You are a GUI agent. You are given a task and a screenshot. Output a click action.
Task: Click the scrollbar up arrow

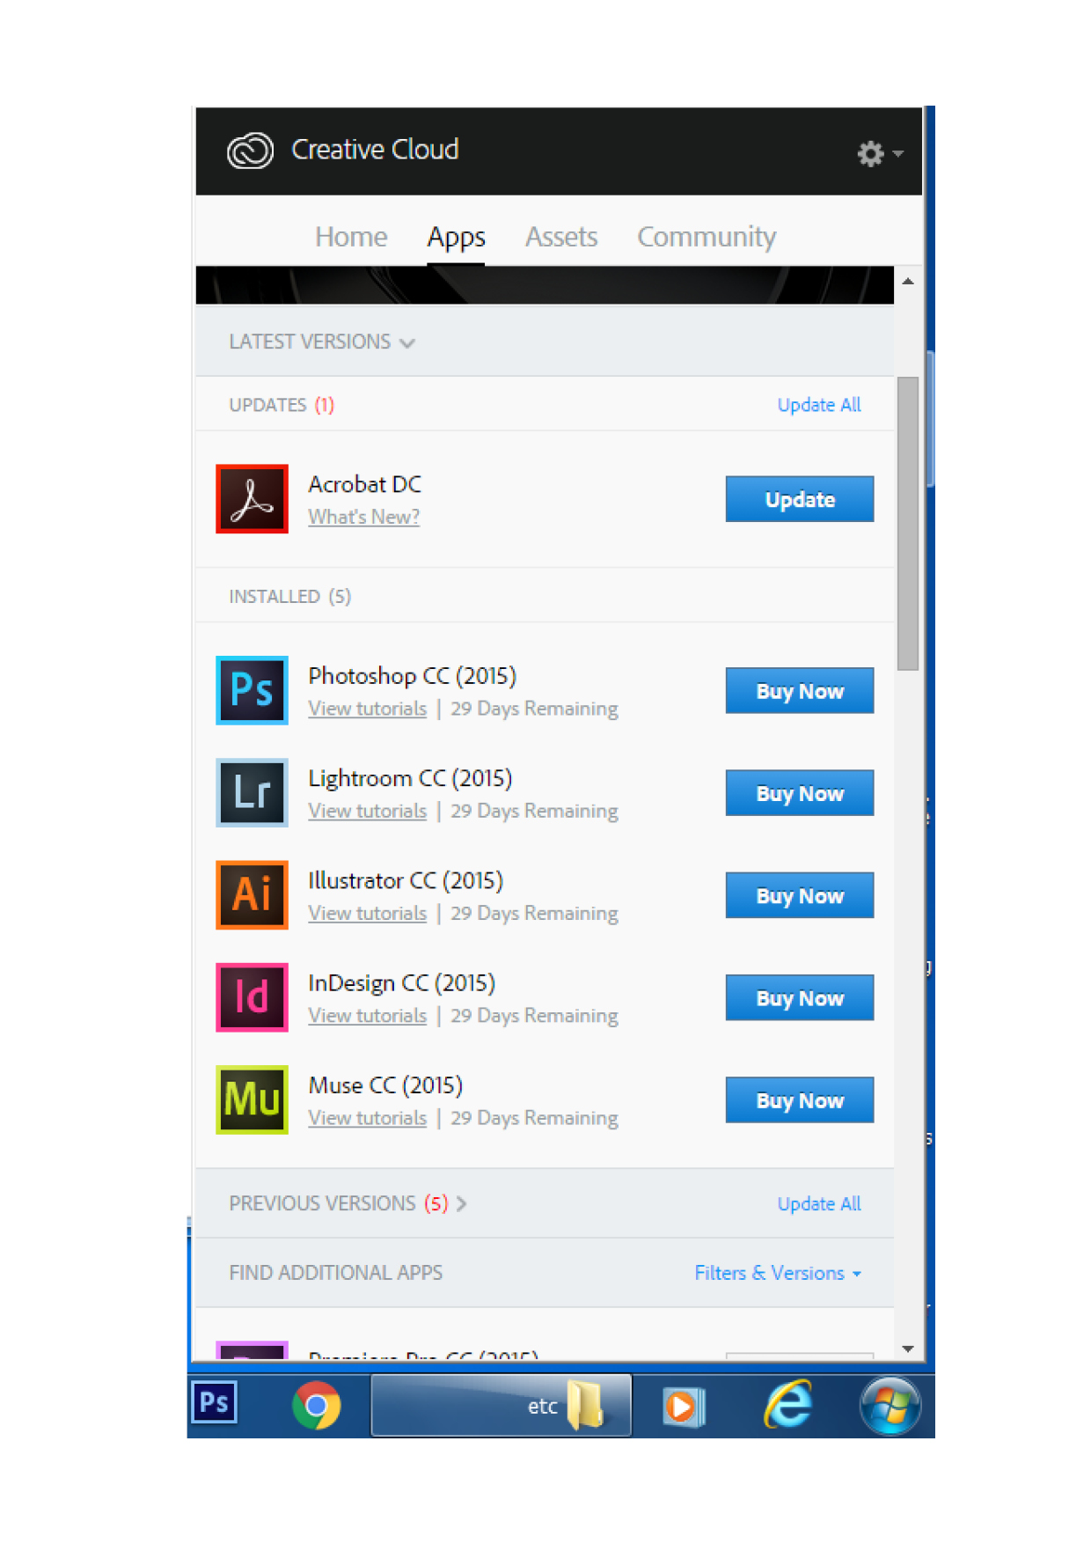pyautogui.click(x=908, y=282)
